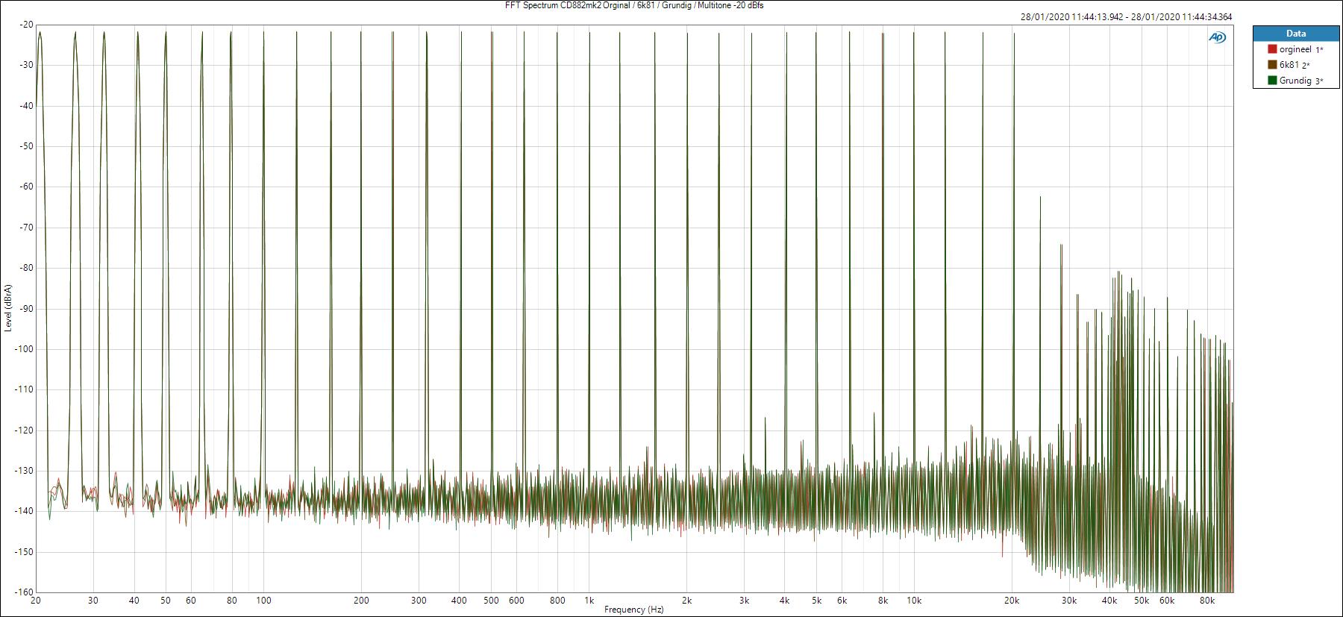This screenshot has height=617, width=1343.
Task: Click the 10k tick on frequency axis
Action: 914,600
